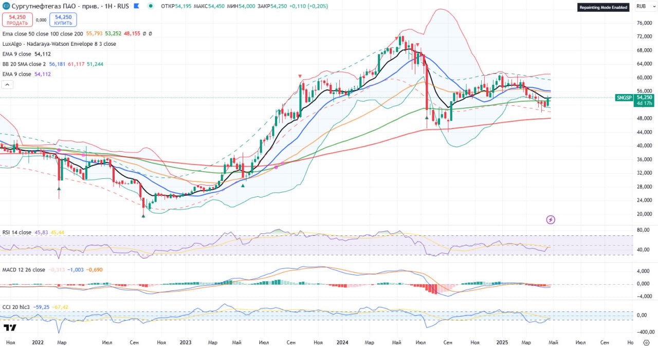The image size is (658, 348).
Task: Click the purple lightning bolt events icon
Action: click(551, 220)
